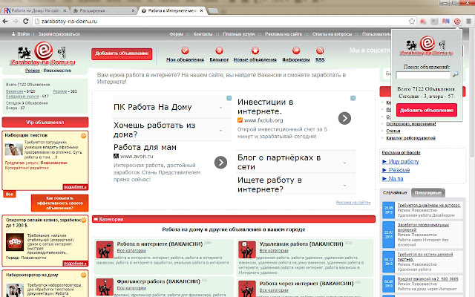Go back with the browser back arrow
This screenshot has height=297, width=475.
[x=5, y=22]
